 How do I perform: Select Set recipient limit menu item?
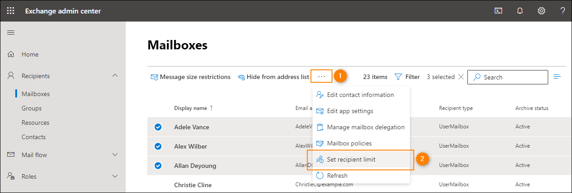click(x=361, y=159)
